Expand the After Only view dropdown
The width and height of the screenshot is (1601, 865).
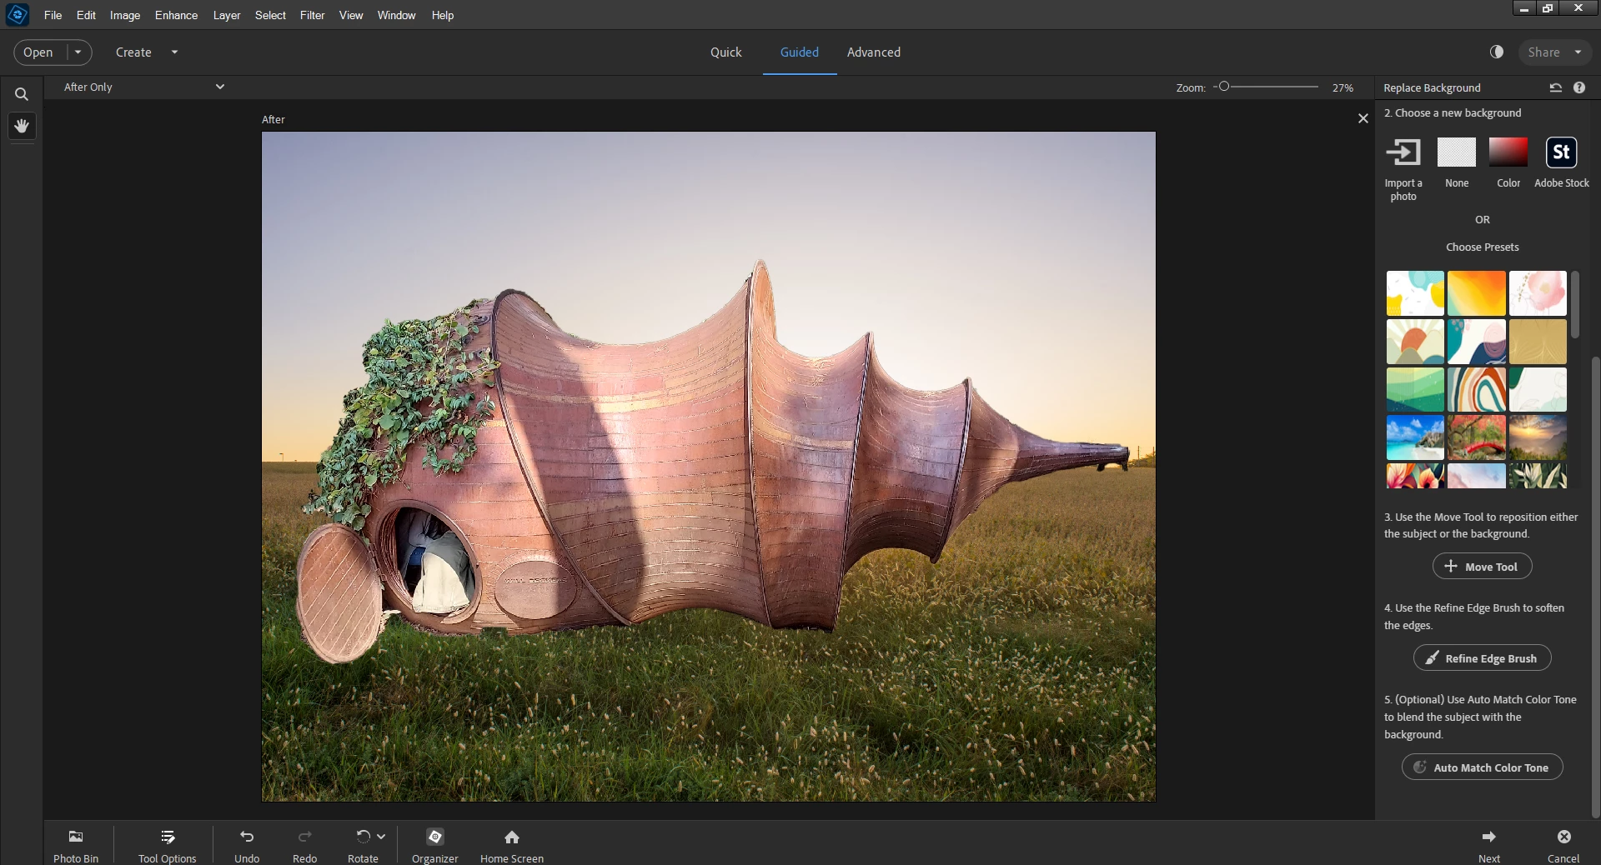(219, 87)
